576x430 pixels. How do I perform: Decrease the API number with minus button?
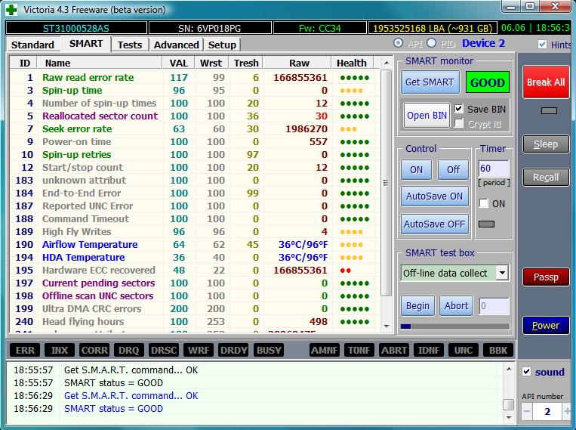(527, 412)
